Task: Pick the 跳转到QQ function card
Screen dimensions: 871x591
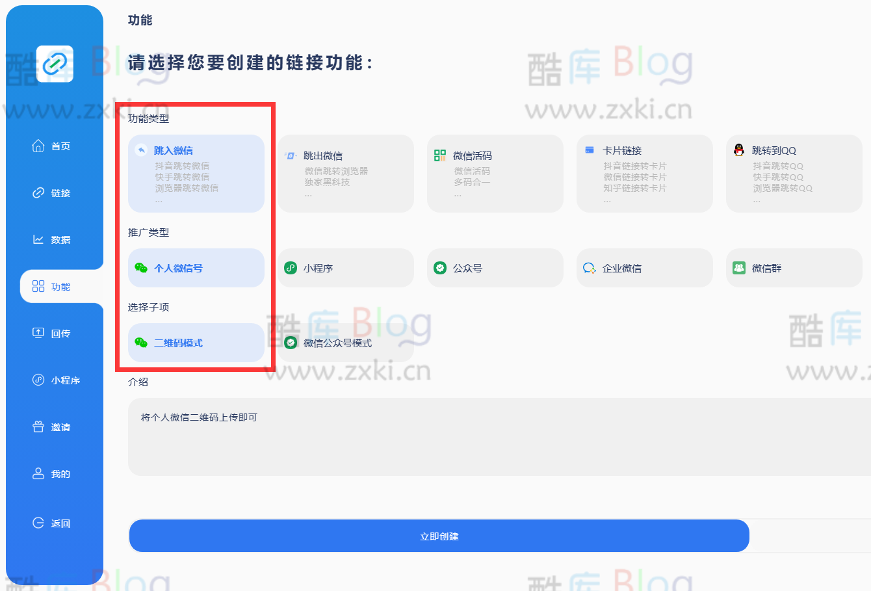Action: point(794,173)
